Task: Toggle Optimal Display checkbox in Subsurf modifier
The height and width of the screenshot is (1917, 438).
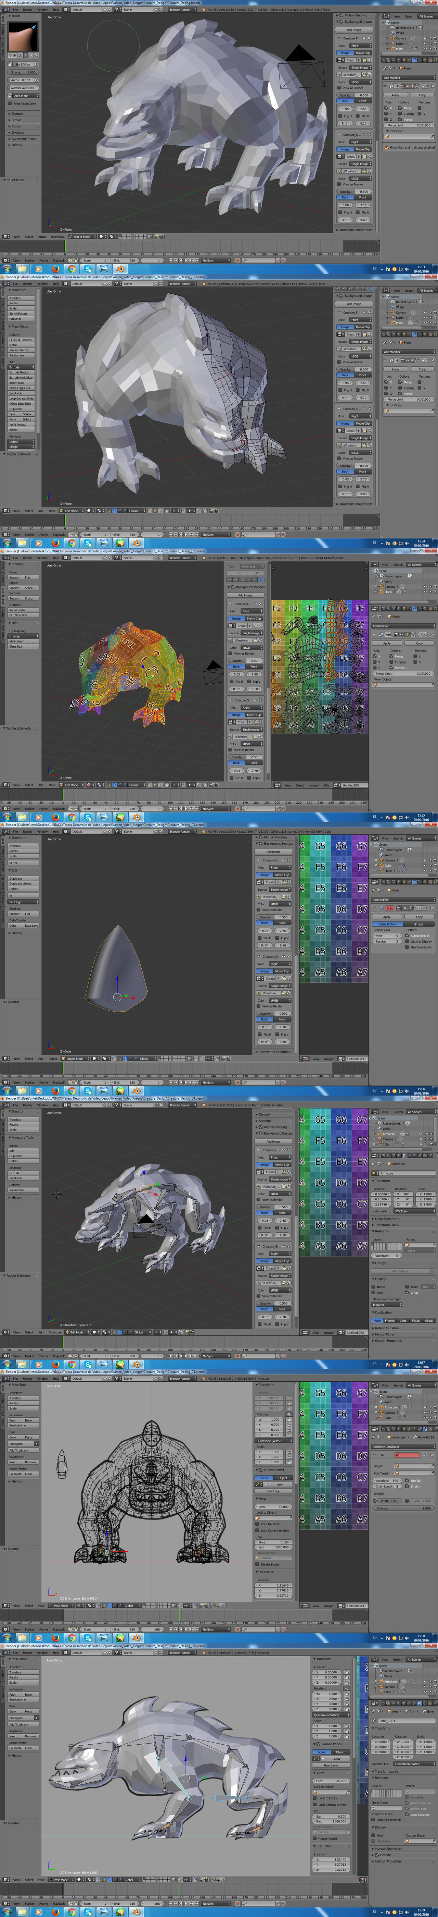Action: click(408, 941)
